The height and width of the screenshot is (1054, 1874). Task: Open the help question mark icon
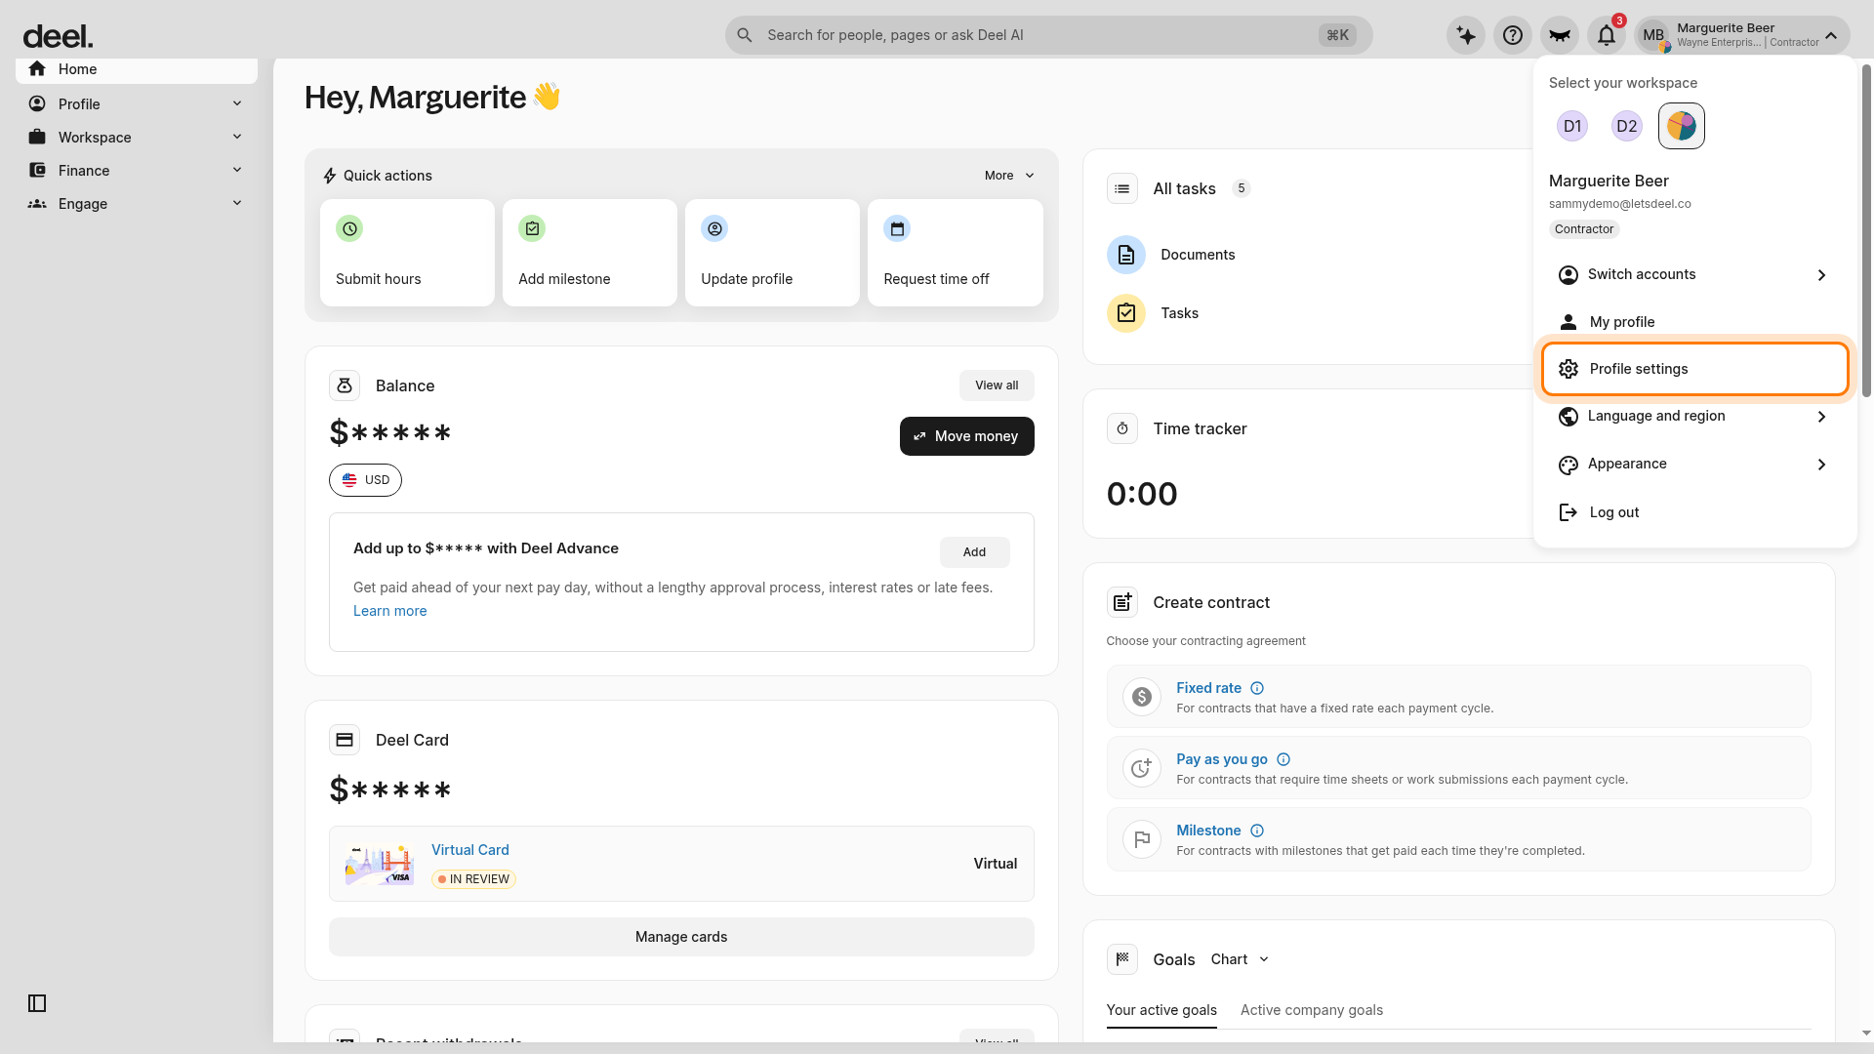pos(1513,35)
